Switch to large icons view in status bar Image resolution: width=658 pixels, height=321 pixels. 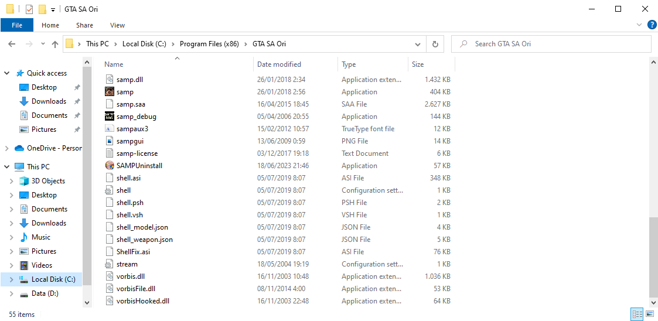click(x=649, y=315)
